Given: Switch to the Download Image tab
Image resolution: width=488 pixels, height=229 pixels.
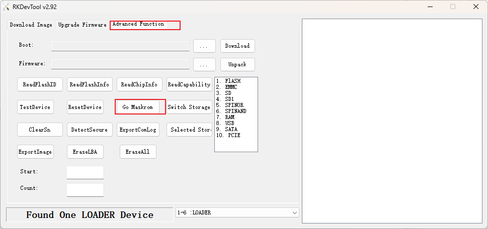Looking at the screenshot, I should coord(31,25).
